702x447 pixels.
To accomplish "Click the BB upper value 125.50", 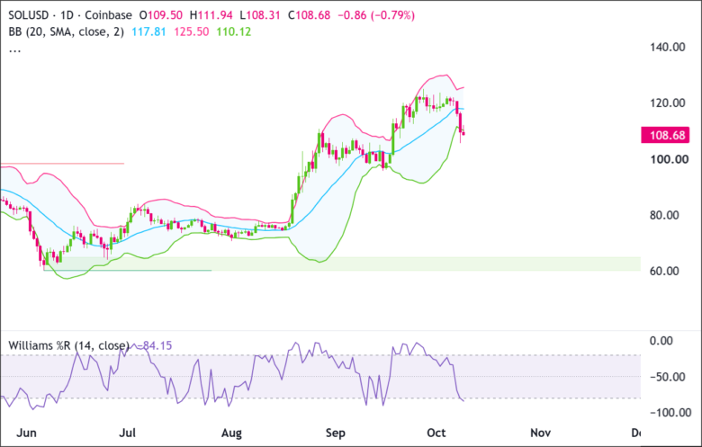I will pos(191,31).
